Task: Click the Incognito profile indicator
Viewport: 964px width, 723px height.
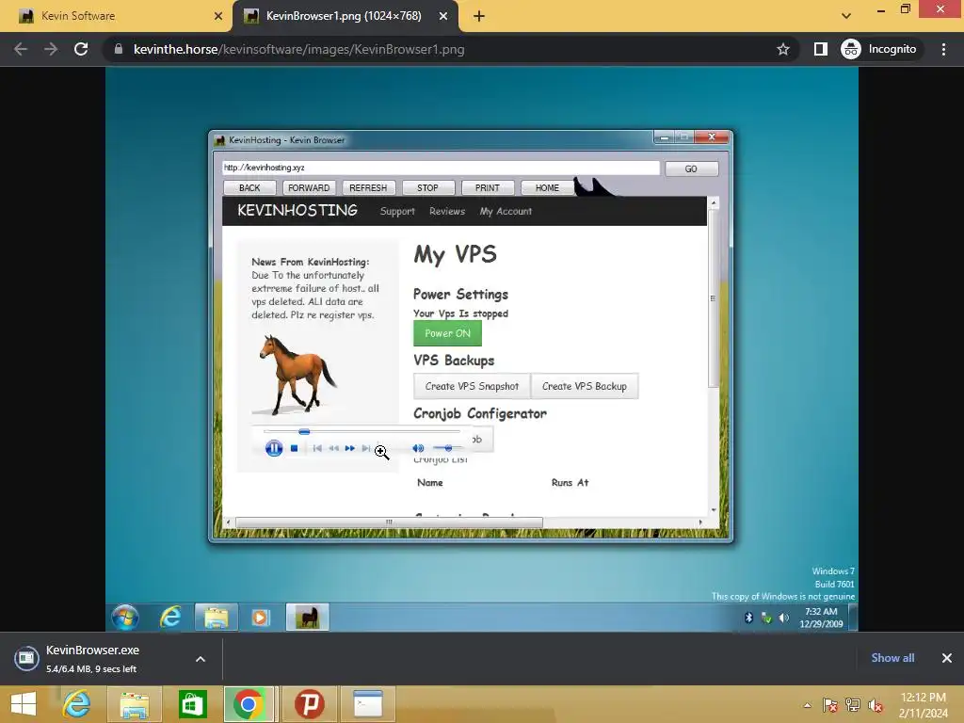Action: (x=878, y=49)
